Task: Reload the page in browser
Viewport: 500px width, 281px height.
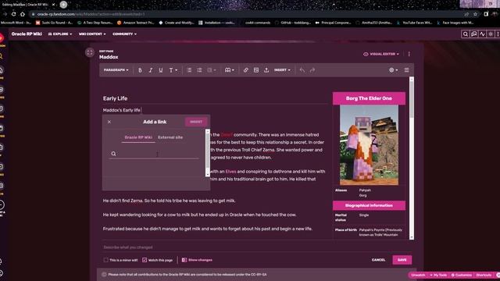Action: click(14, 14)
